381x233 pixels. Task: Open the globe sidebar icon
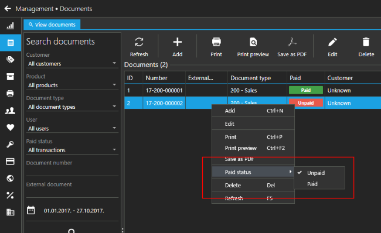(x=10, y=179)
